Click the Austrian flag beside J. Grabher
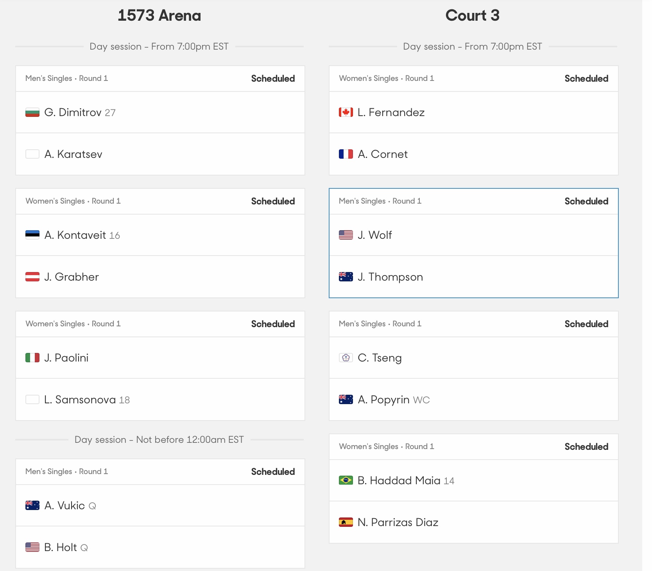The width and height of the screenshot is (652, 571). point(32,277)
